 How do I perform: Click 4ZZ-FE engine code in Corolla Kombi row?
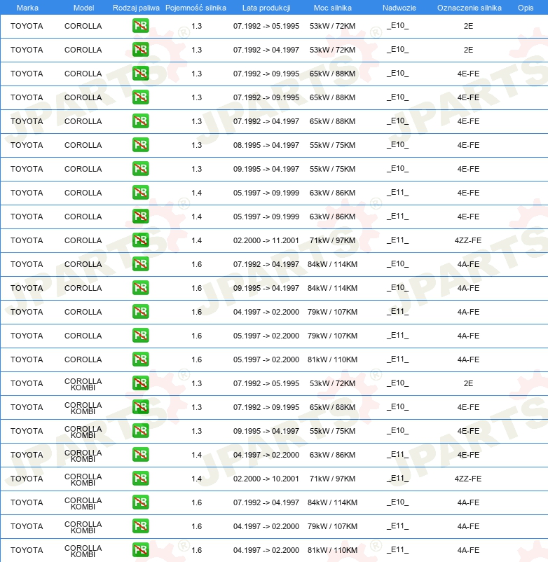[x=468, y=479]
